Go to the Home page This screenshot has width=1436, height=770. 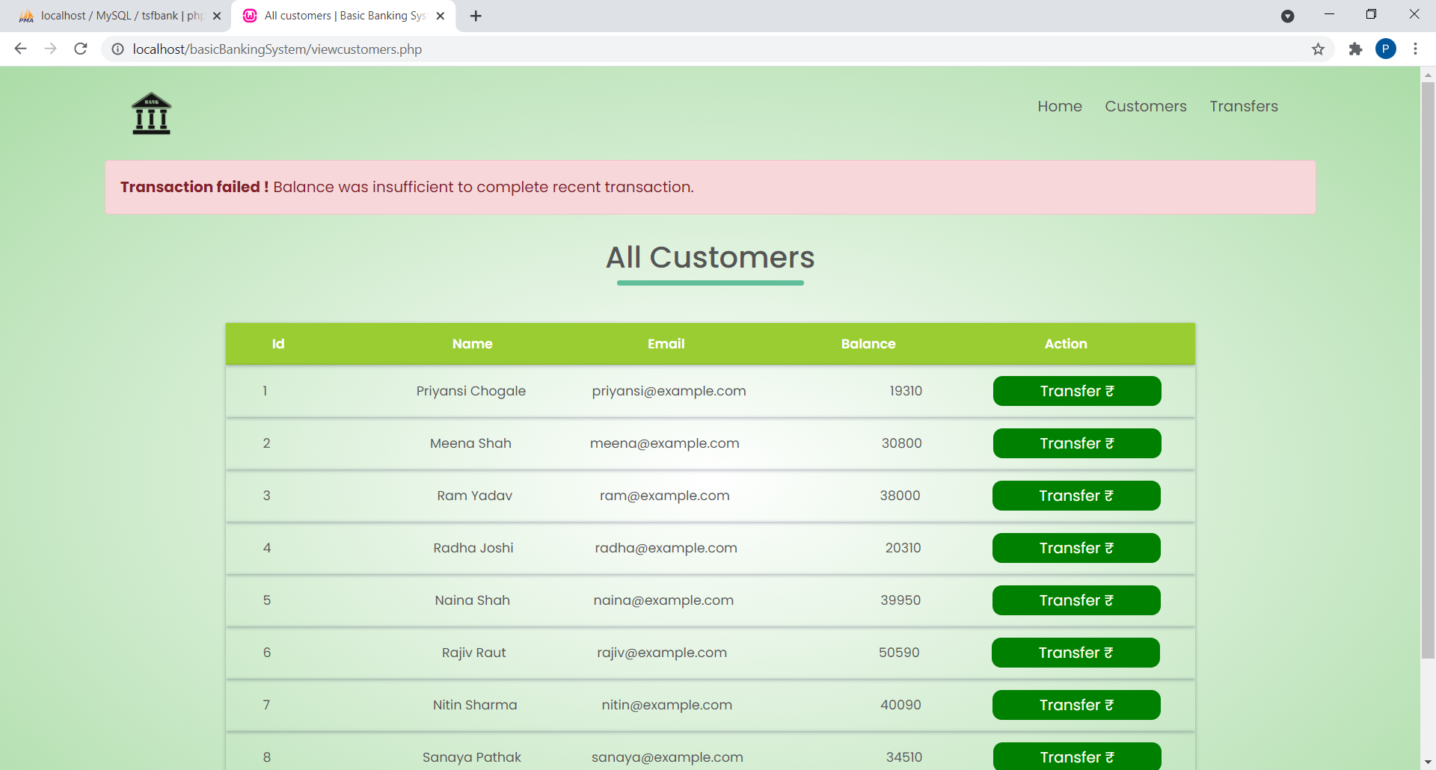tap(1060, 106)
